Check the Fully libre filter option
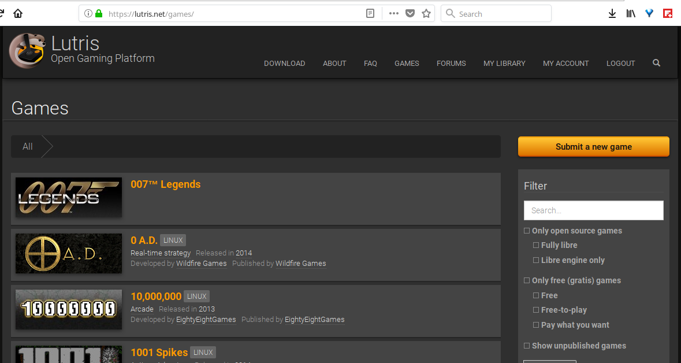Screen dimensions: 681x363 click(536, 245)
